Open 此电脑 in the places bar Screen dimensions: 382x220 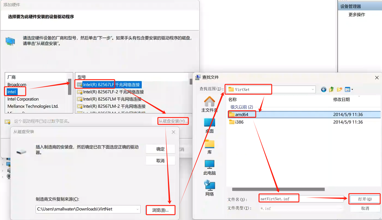click(210, 167)
